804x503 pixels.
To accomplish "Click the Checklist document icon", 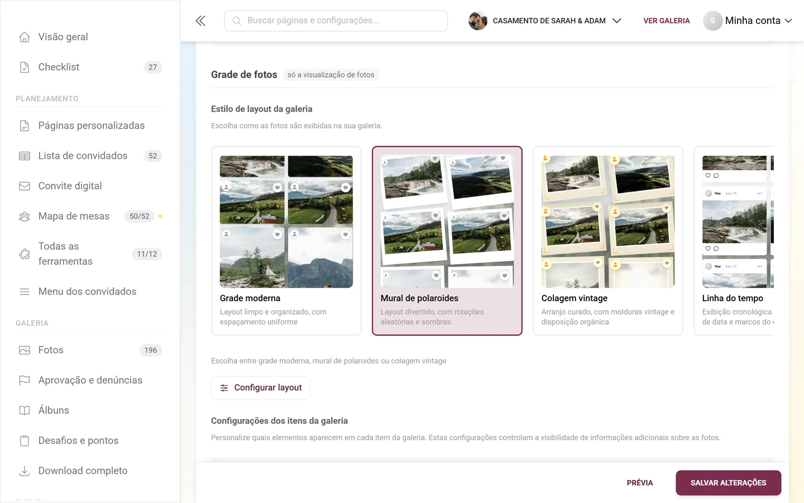I will (25, 67).
